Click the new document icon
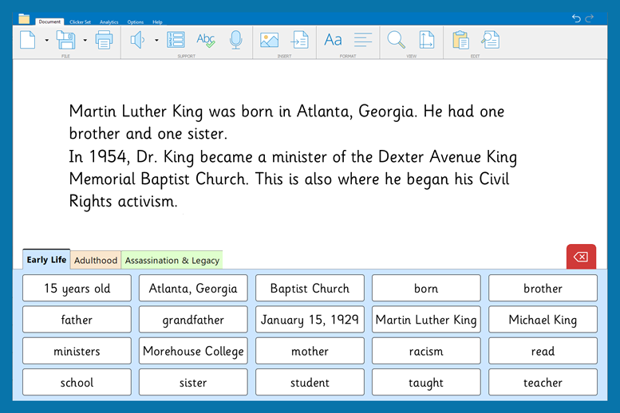This screenshot has height=413, width=620. click(28, 40)
